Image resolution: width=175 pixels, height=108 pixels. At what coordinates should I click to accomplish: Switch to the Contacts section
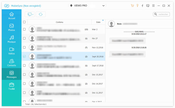pos(12,63)
